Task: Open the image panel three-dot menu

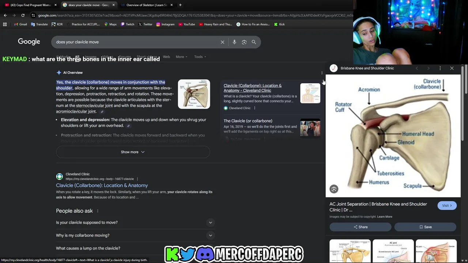Action: pyautogui.click(x=440, y=68)
